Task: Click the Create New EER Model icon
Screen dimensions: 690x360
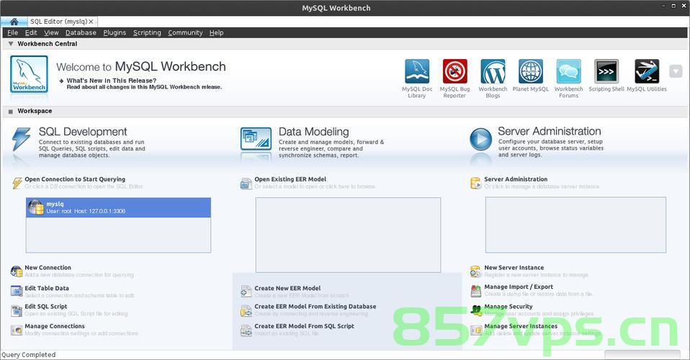Action: 246,292
